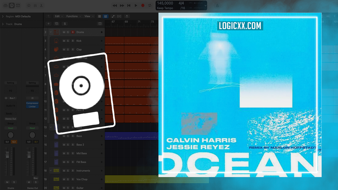The height and width of the screenshot is (190, 338).
Task: Collapse the Instruments track stack
Action: (x=51, y=170)
